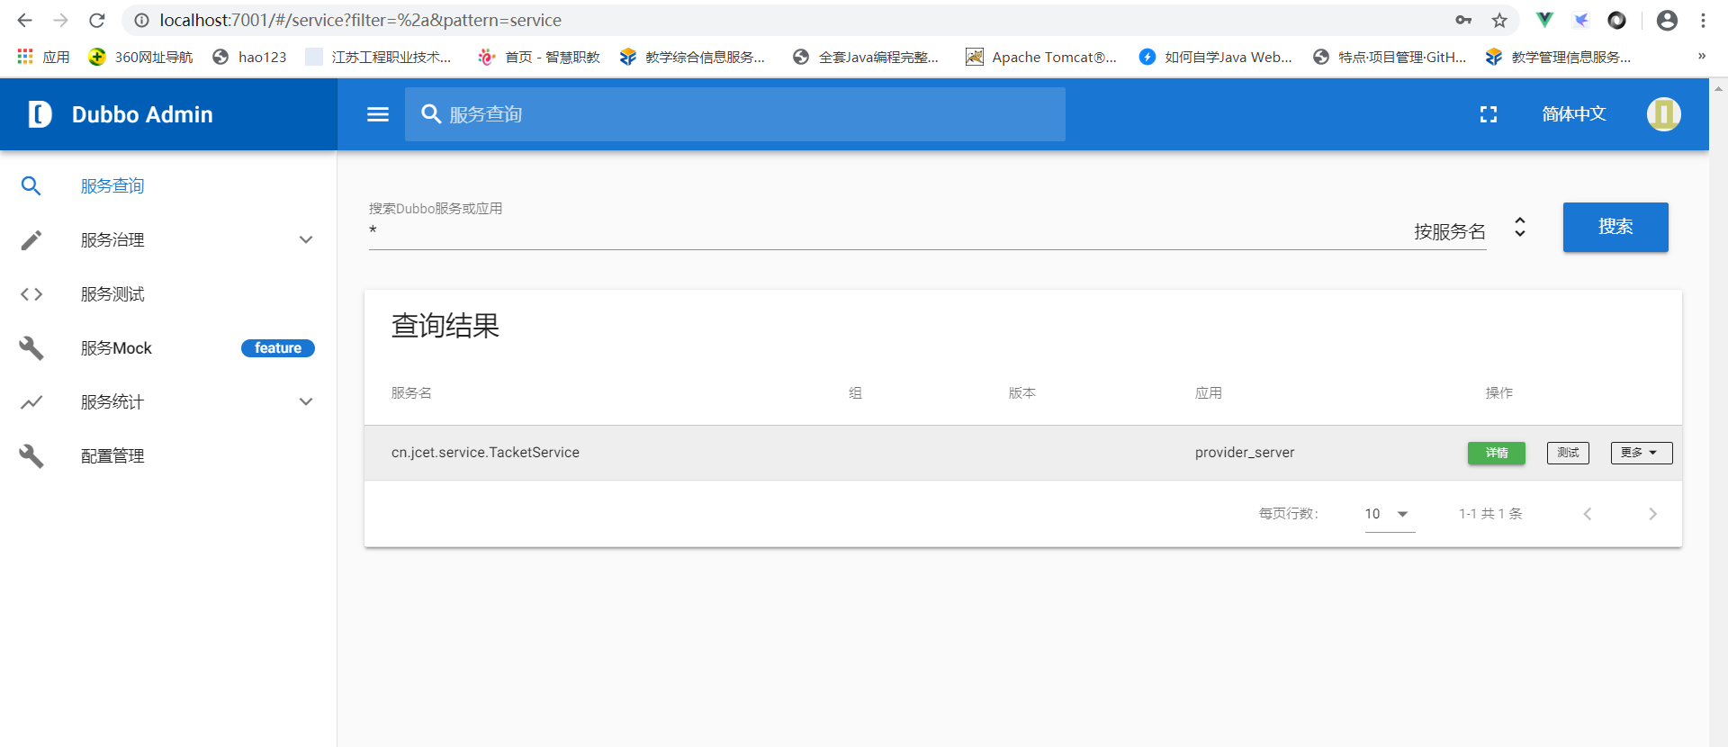Click the 应用 column header

(1209, 393)
